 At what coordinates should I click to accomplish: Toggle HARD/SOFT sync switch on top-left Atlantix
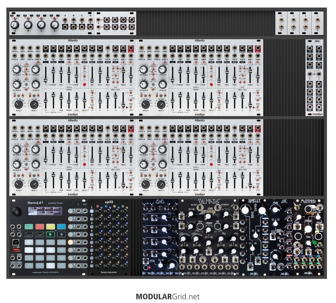[x=26, y=64]
